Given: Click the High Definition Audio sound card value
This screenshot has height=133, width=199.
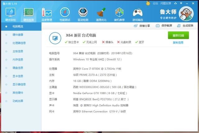Looking at the screenshot, I should [x=101, y=105].
